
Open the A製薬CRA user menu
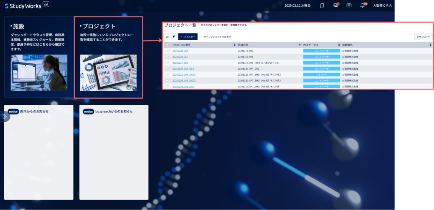click(383, 5)
